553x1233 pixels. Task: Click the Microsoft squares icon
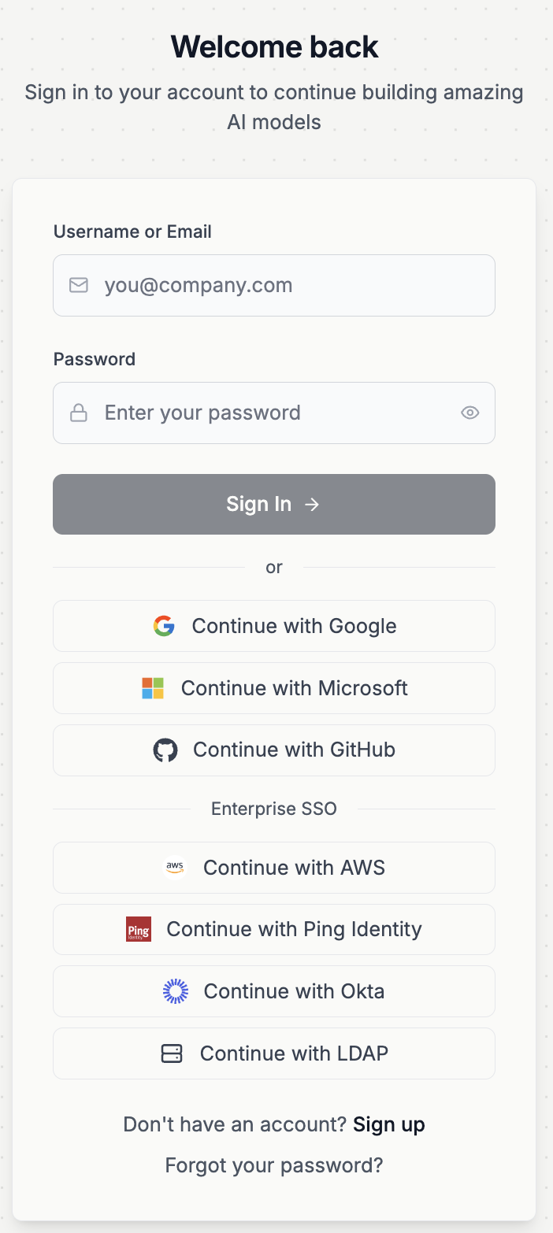pyautogui.click(x=152, y=687)
